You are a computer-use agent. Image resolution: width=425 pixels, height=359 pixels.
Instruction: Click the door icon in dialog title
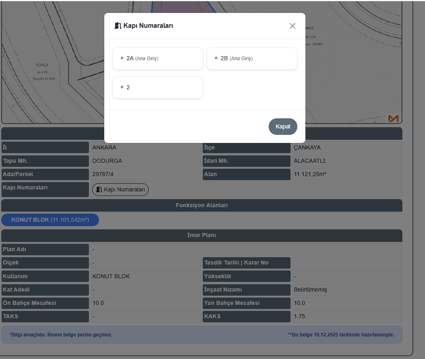point(118,26)
